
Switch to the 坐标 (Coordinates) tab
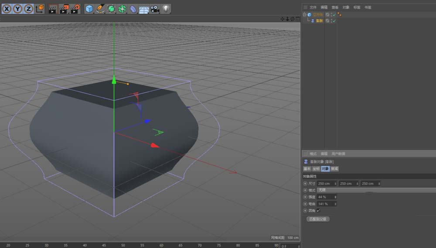click(x=316, y=169)
